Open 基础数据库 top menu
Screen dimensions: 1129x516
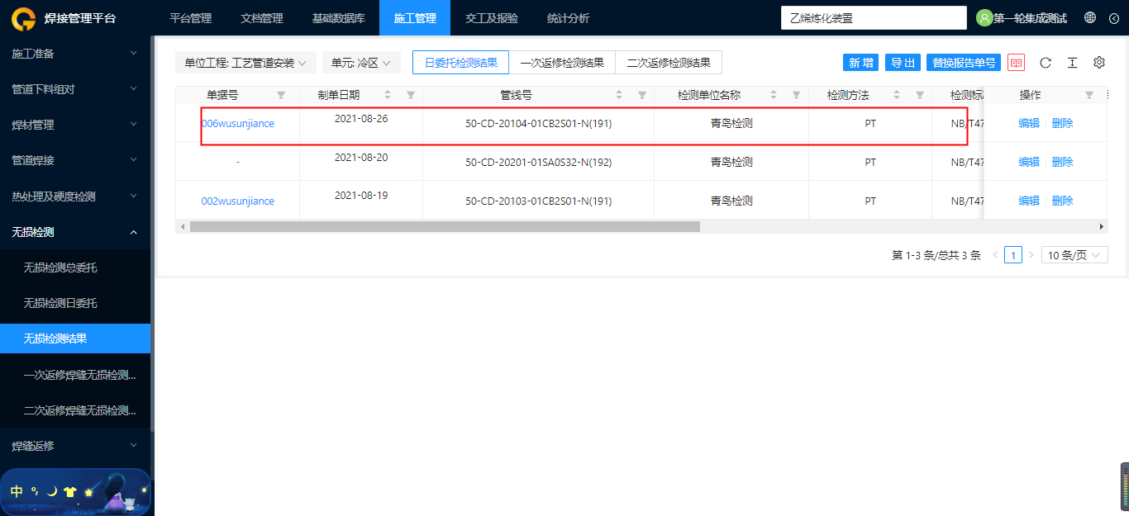click(338, 18)
